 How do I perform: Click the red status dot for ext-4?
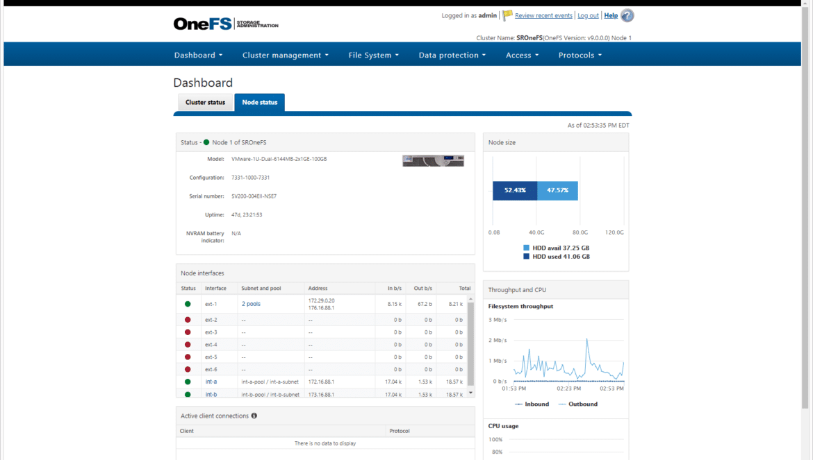(x=188, y=345)
